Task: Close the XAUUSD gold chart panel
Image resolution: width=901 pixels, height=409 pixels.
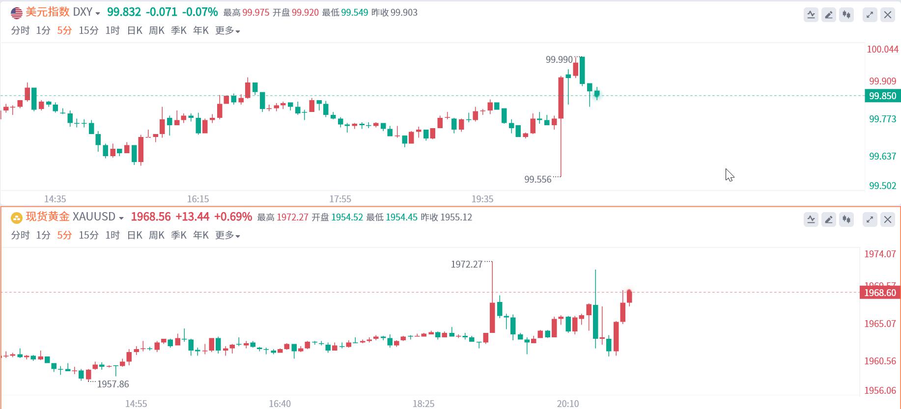Action: [888, 219]
